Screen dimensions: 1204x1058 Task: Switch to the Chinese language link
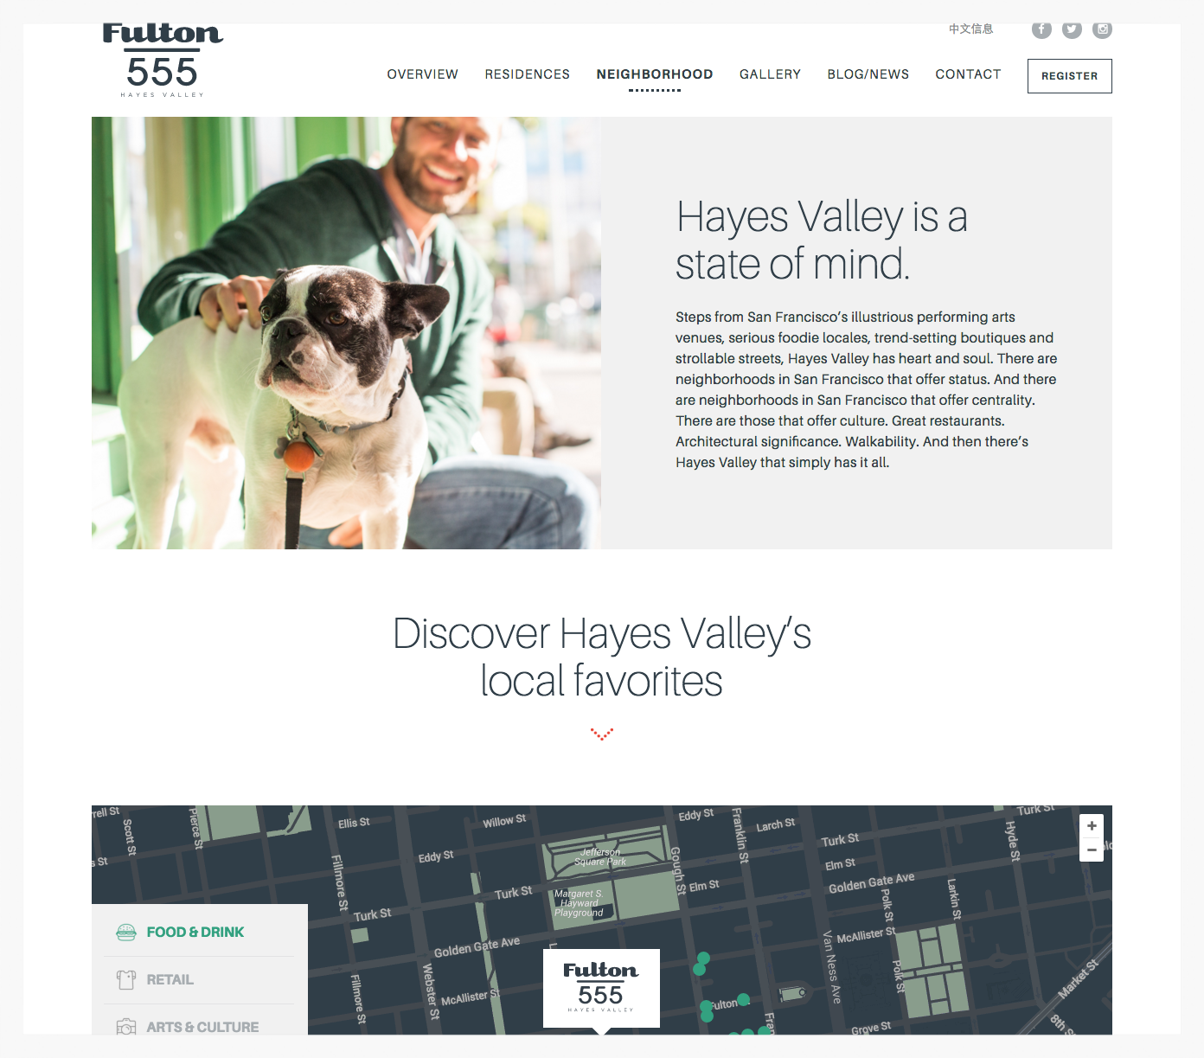coord(970,29)
